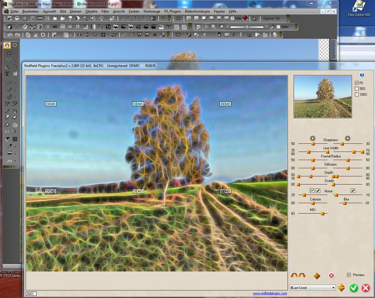Click the red record button in toolbar
375x298 pixels.
[245, 18]
